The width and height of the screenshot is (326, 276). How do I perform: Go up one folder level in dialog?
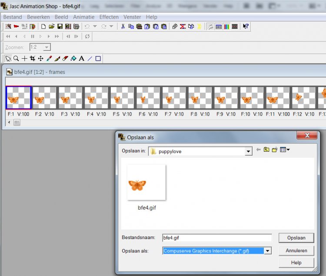tap(266, 150)
